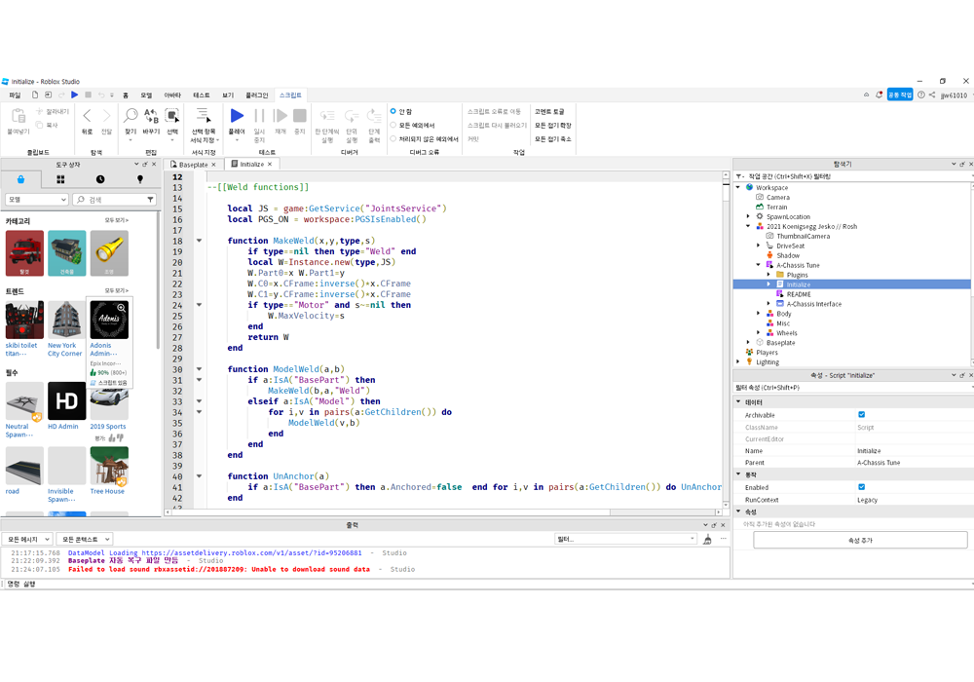
Task: Toggle the Archivable property checkbox
Action: [862, 415]
